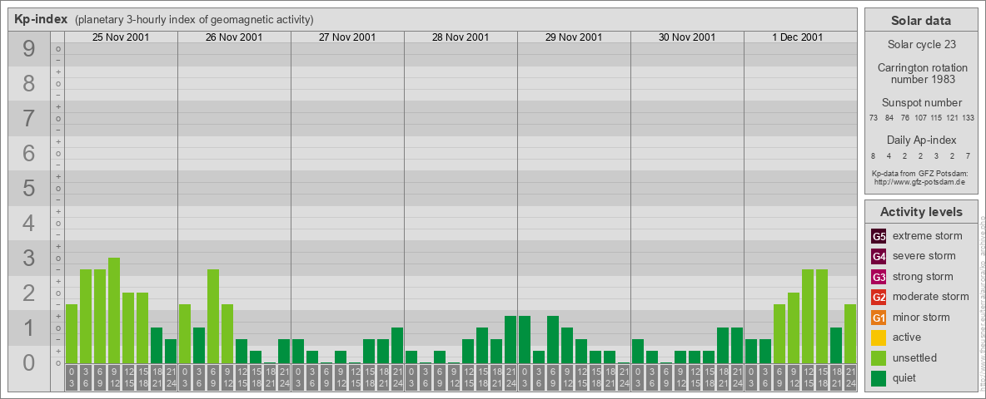Click the sunspot number 133
The image size is (986, 399).
[969, 118]
